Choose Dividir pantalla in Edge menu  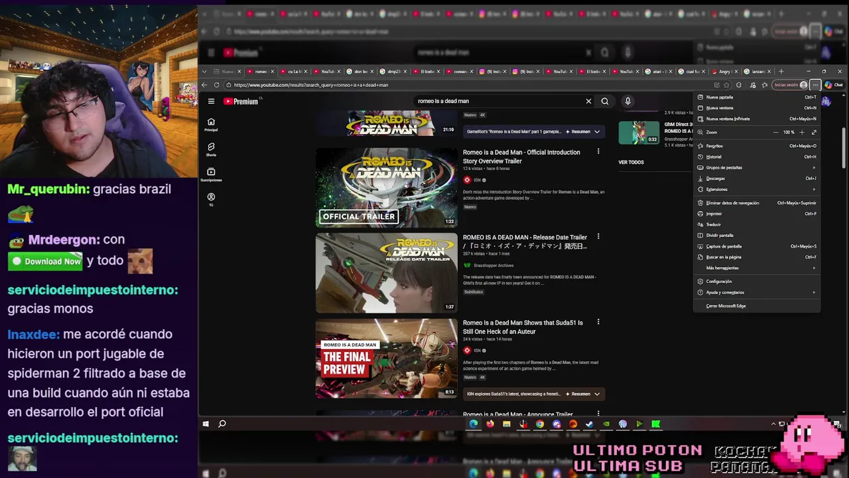[757, 235]
